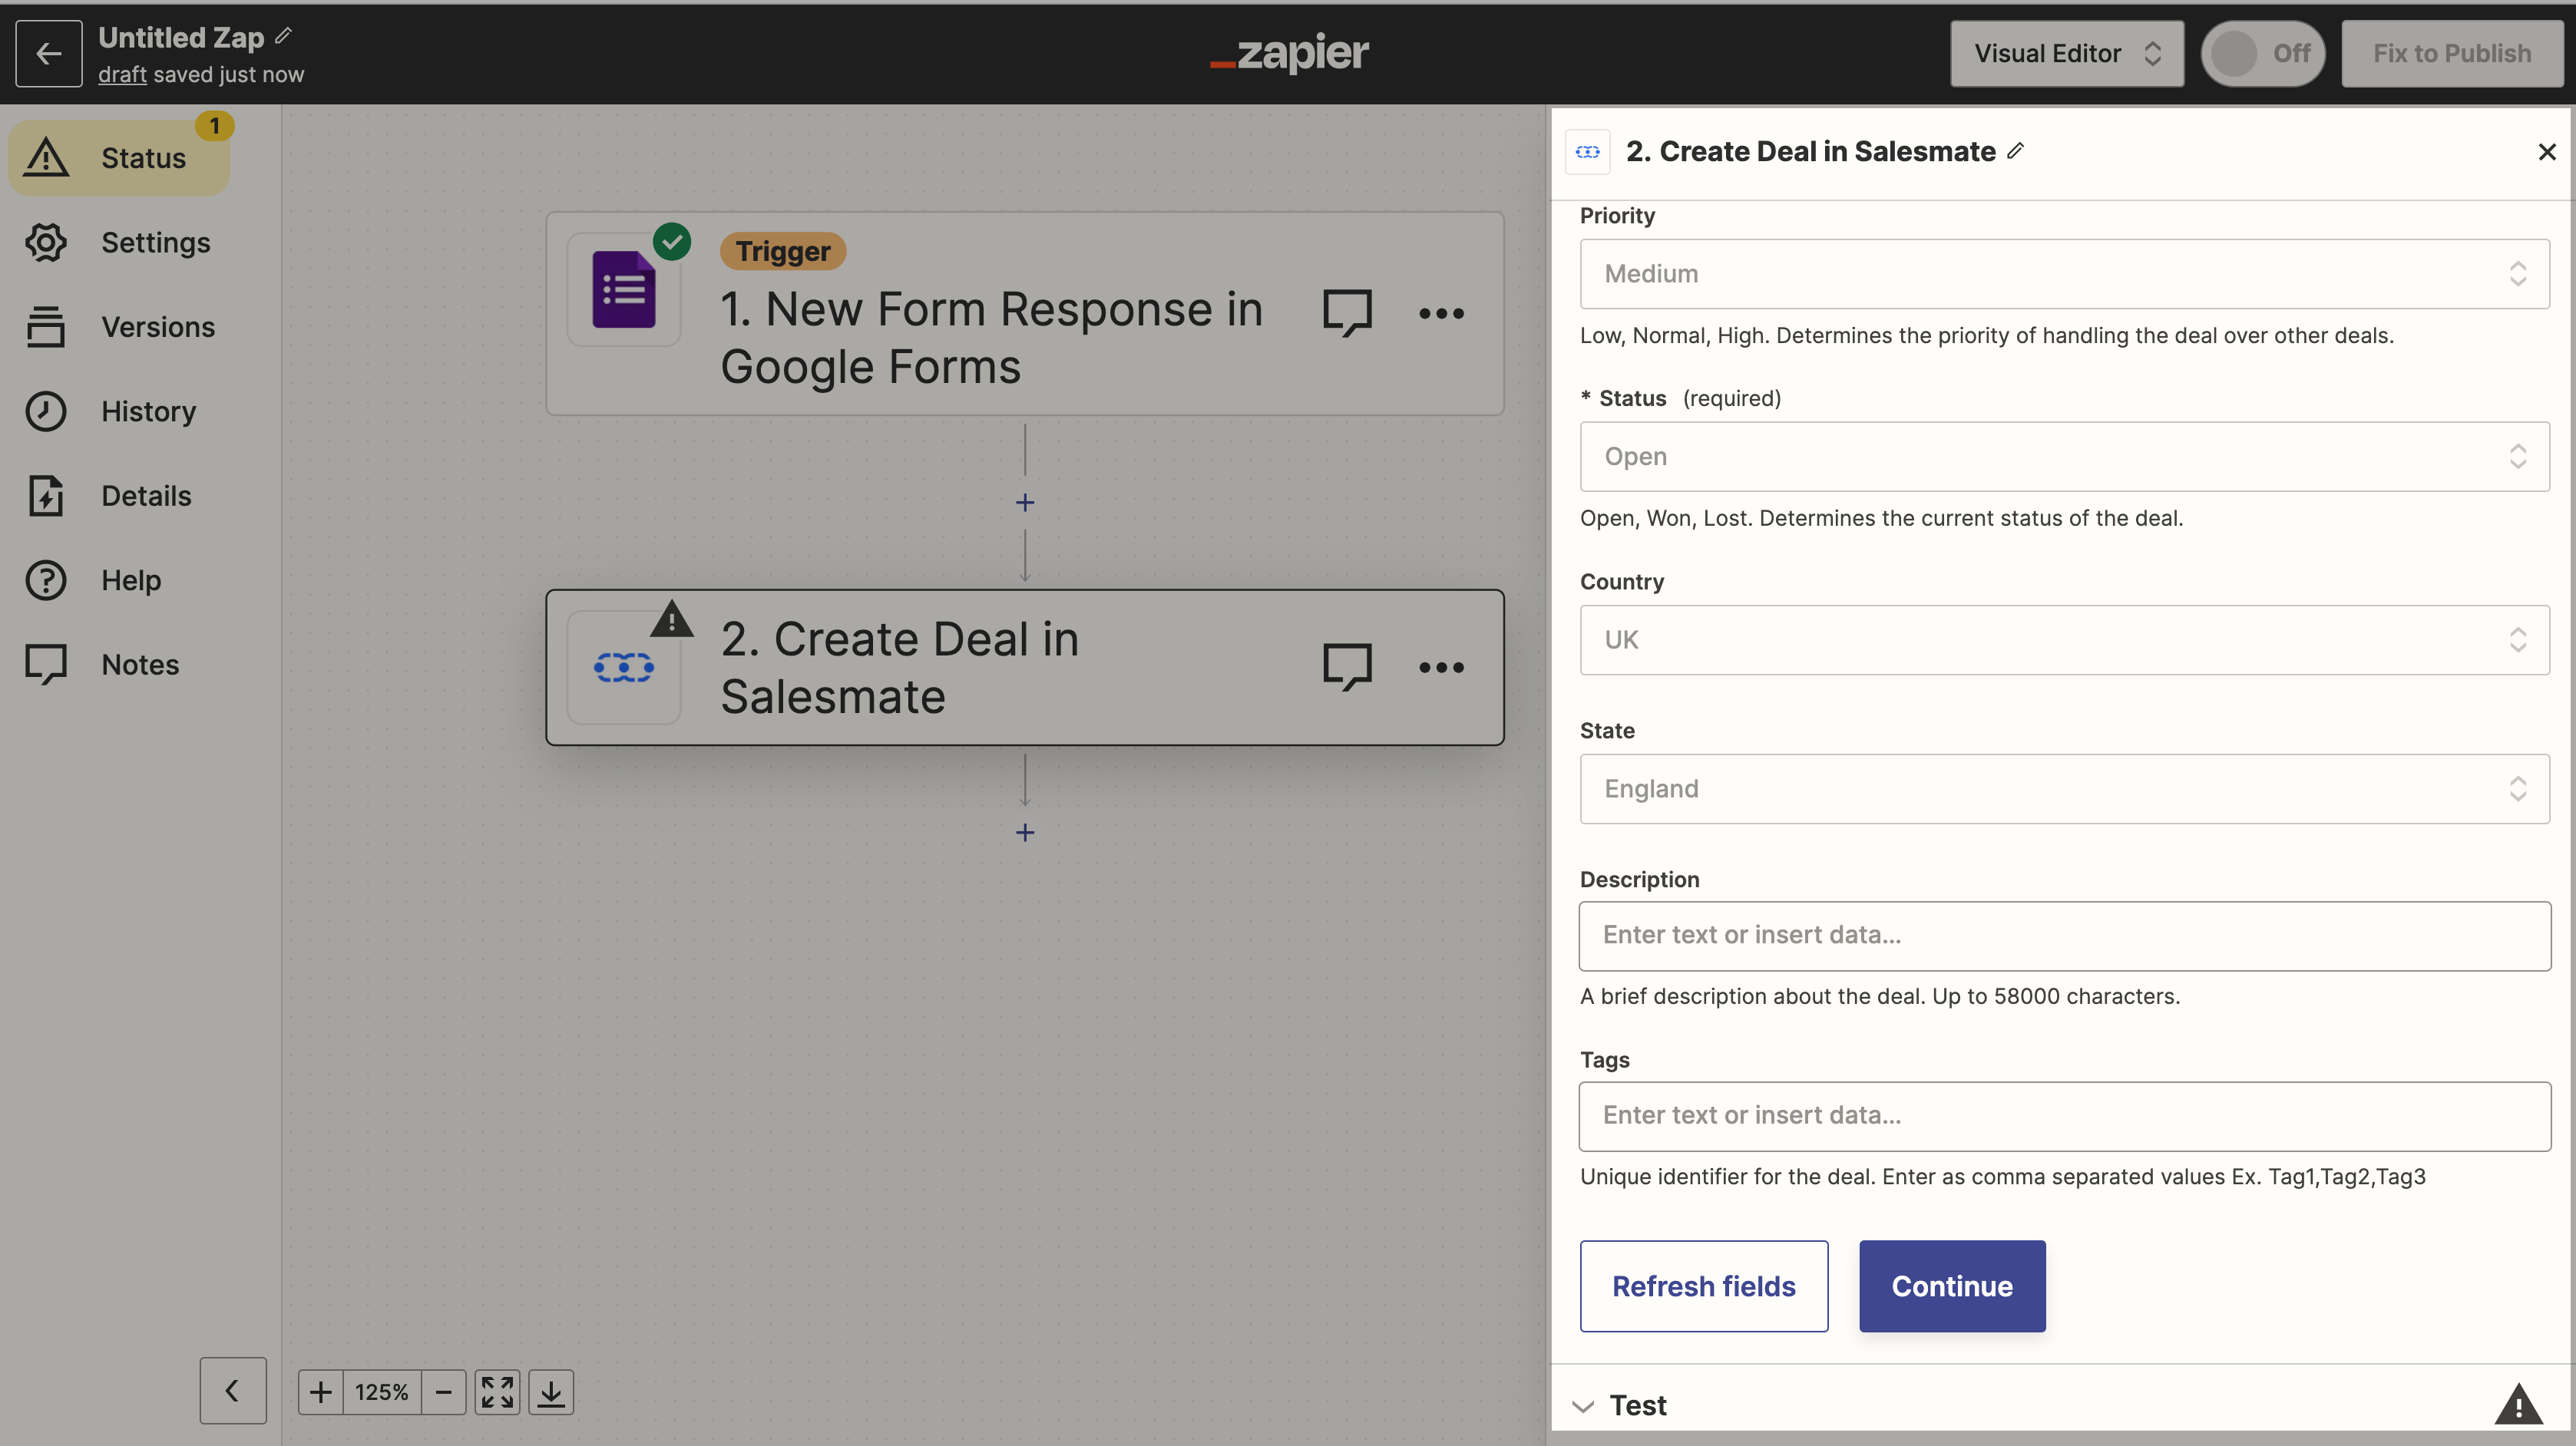Click the Notes comment icon
This screenshot has height=1446, width=2576.
(46, 665)
